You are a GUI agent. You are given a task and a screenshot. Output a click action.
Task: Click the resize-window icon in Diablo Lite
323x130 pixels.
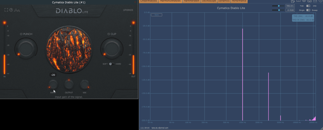(6, 10)
